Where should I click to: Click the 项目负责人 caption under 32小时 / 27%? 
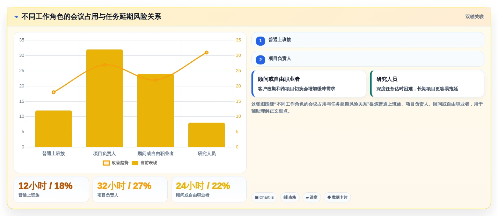(108, 195)
